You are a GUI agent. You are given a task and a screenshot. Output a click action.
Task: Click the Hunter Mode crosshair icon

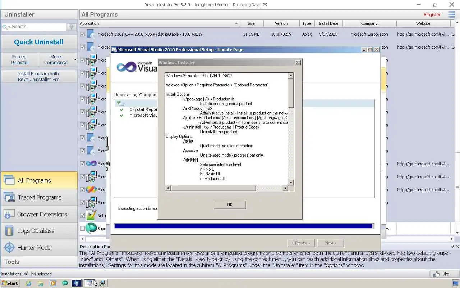[9, 248]
